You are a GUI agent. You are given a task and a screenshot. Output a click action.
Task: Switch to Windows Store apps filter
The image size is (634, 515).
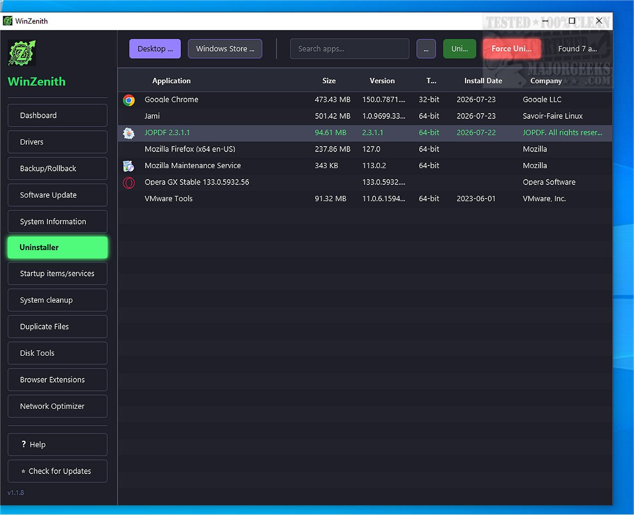(x=225, y=49)
